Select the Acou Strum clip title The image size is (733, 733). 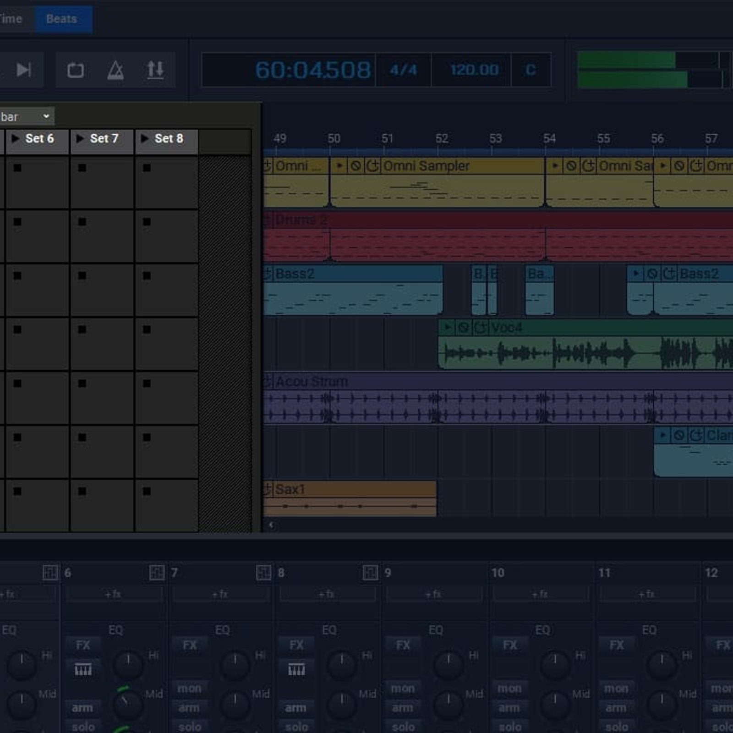coord(312,381)
